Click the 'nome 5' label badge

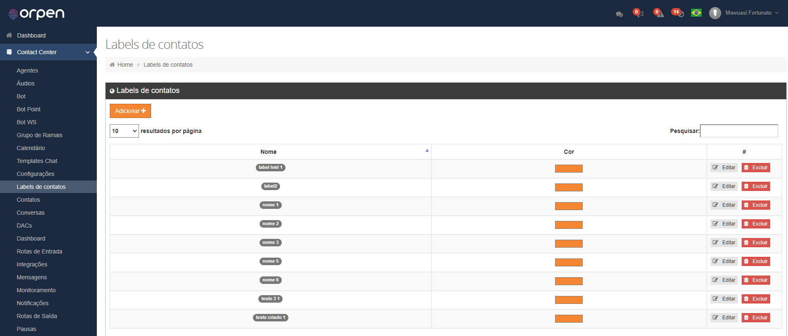coord(270,261)
